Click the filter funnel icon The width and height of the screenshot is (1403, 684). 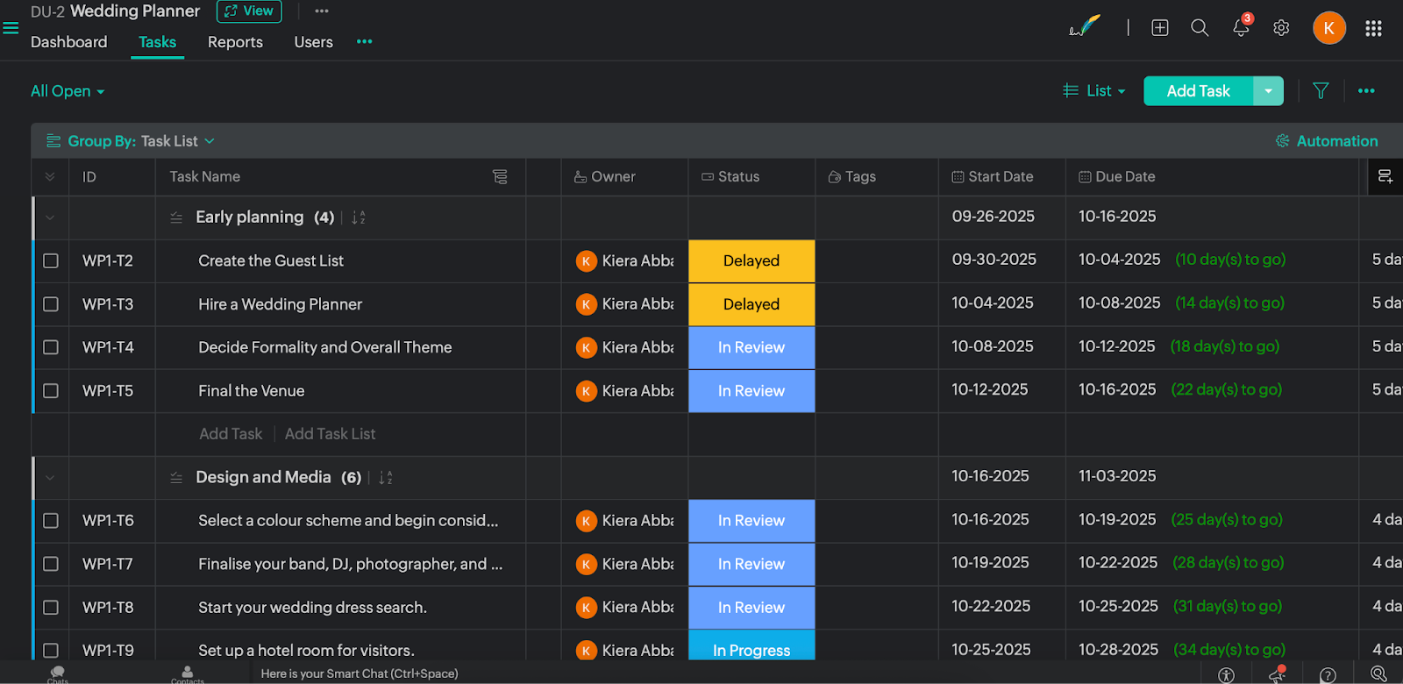(x=1321, y=90)
